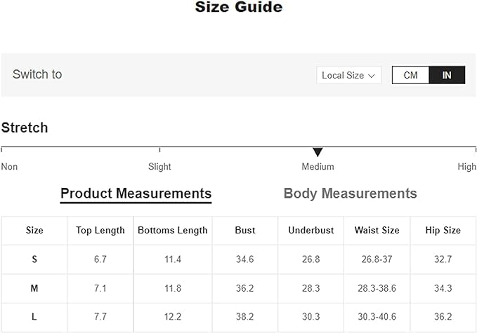The width and height of the screenshot is (477, 333).
Task: Click the High stretch label
Action: (466, 167)
